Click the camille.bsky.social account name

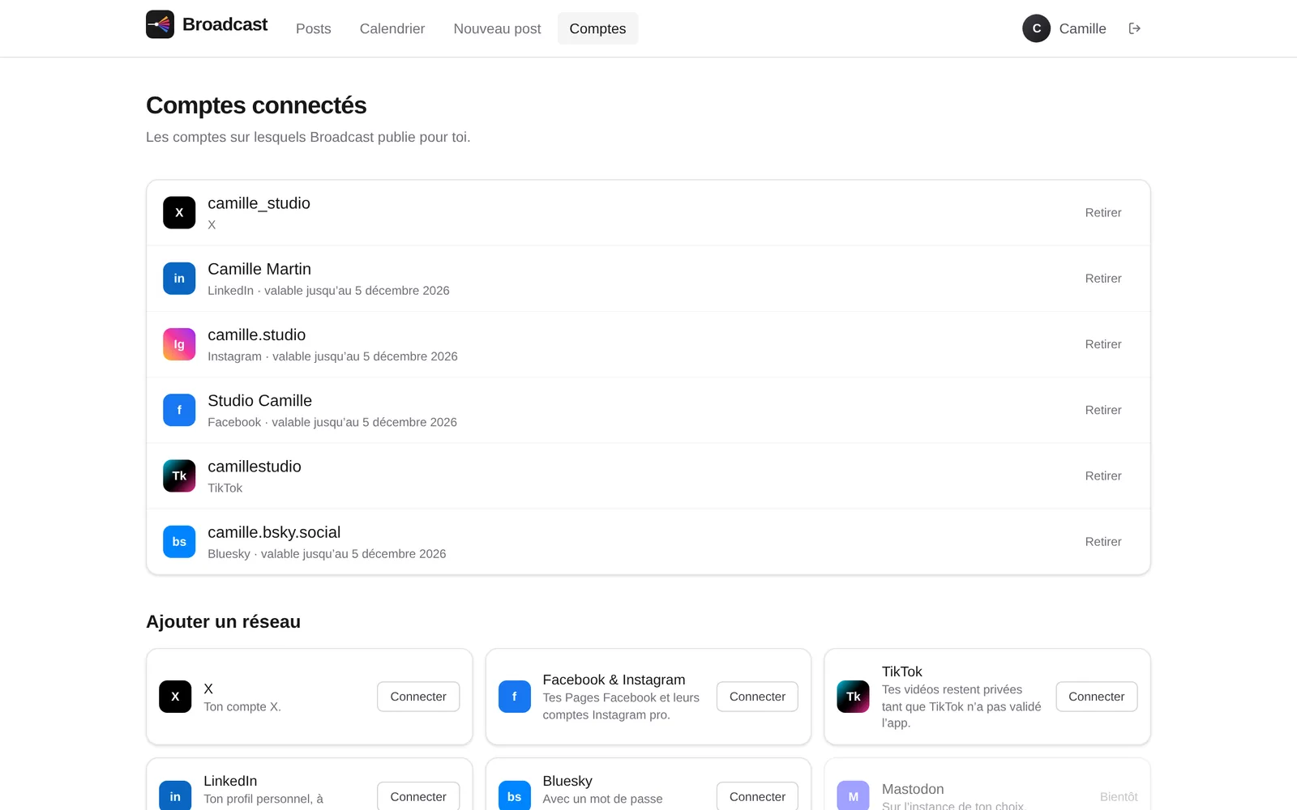click(274, 532)
